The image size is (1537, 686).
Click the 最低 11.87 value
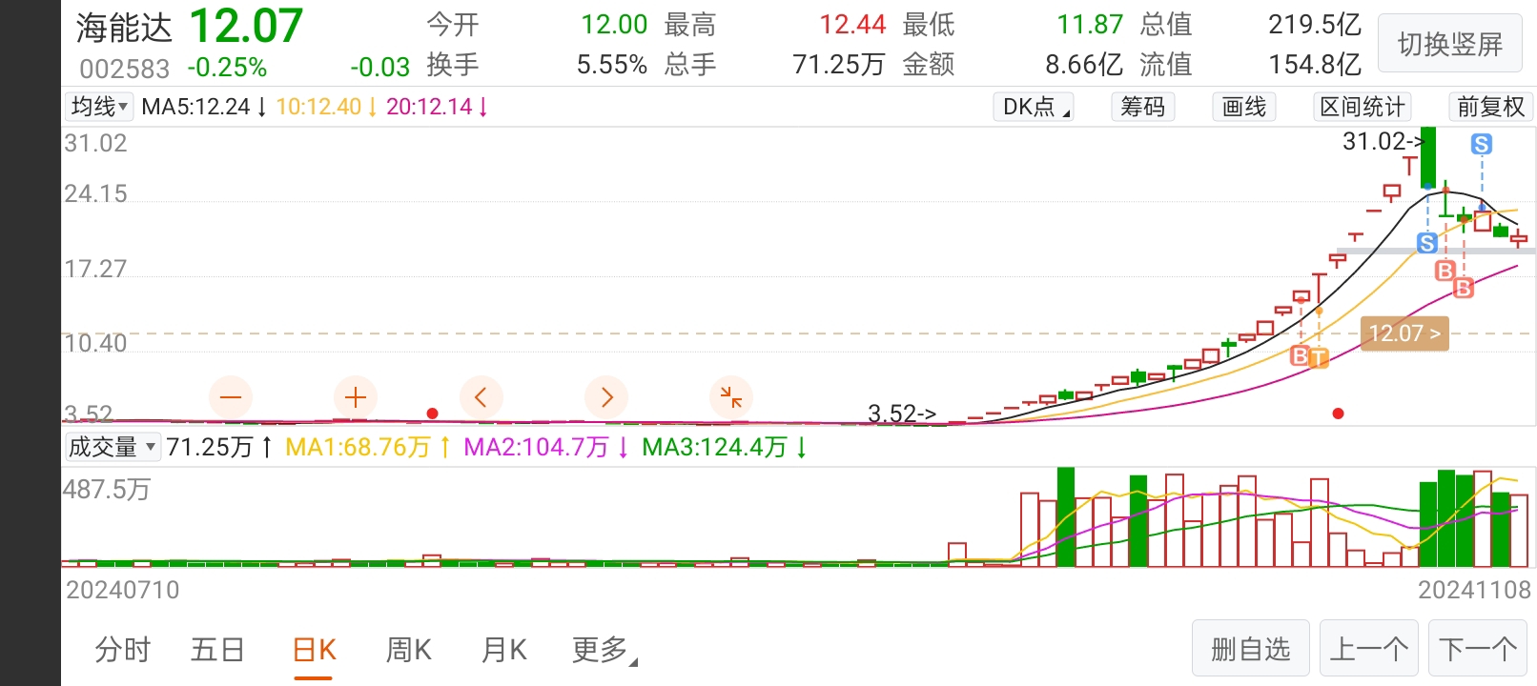click(x=1090, y=25)
